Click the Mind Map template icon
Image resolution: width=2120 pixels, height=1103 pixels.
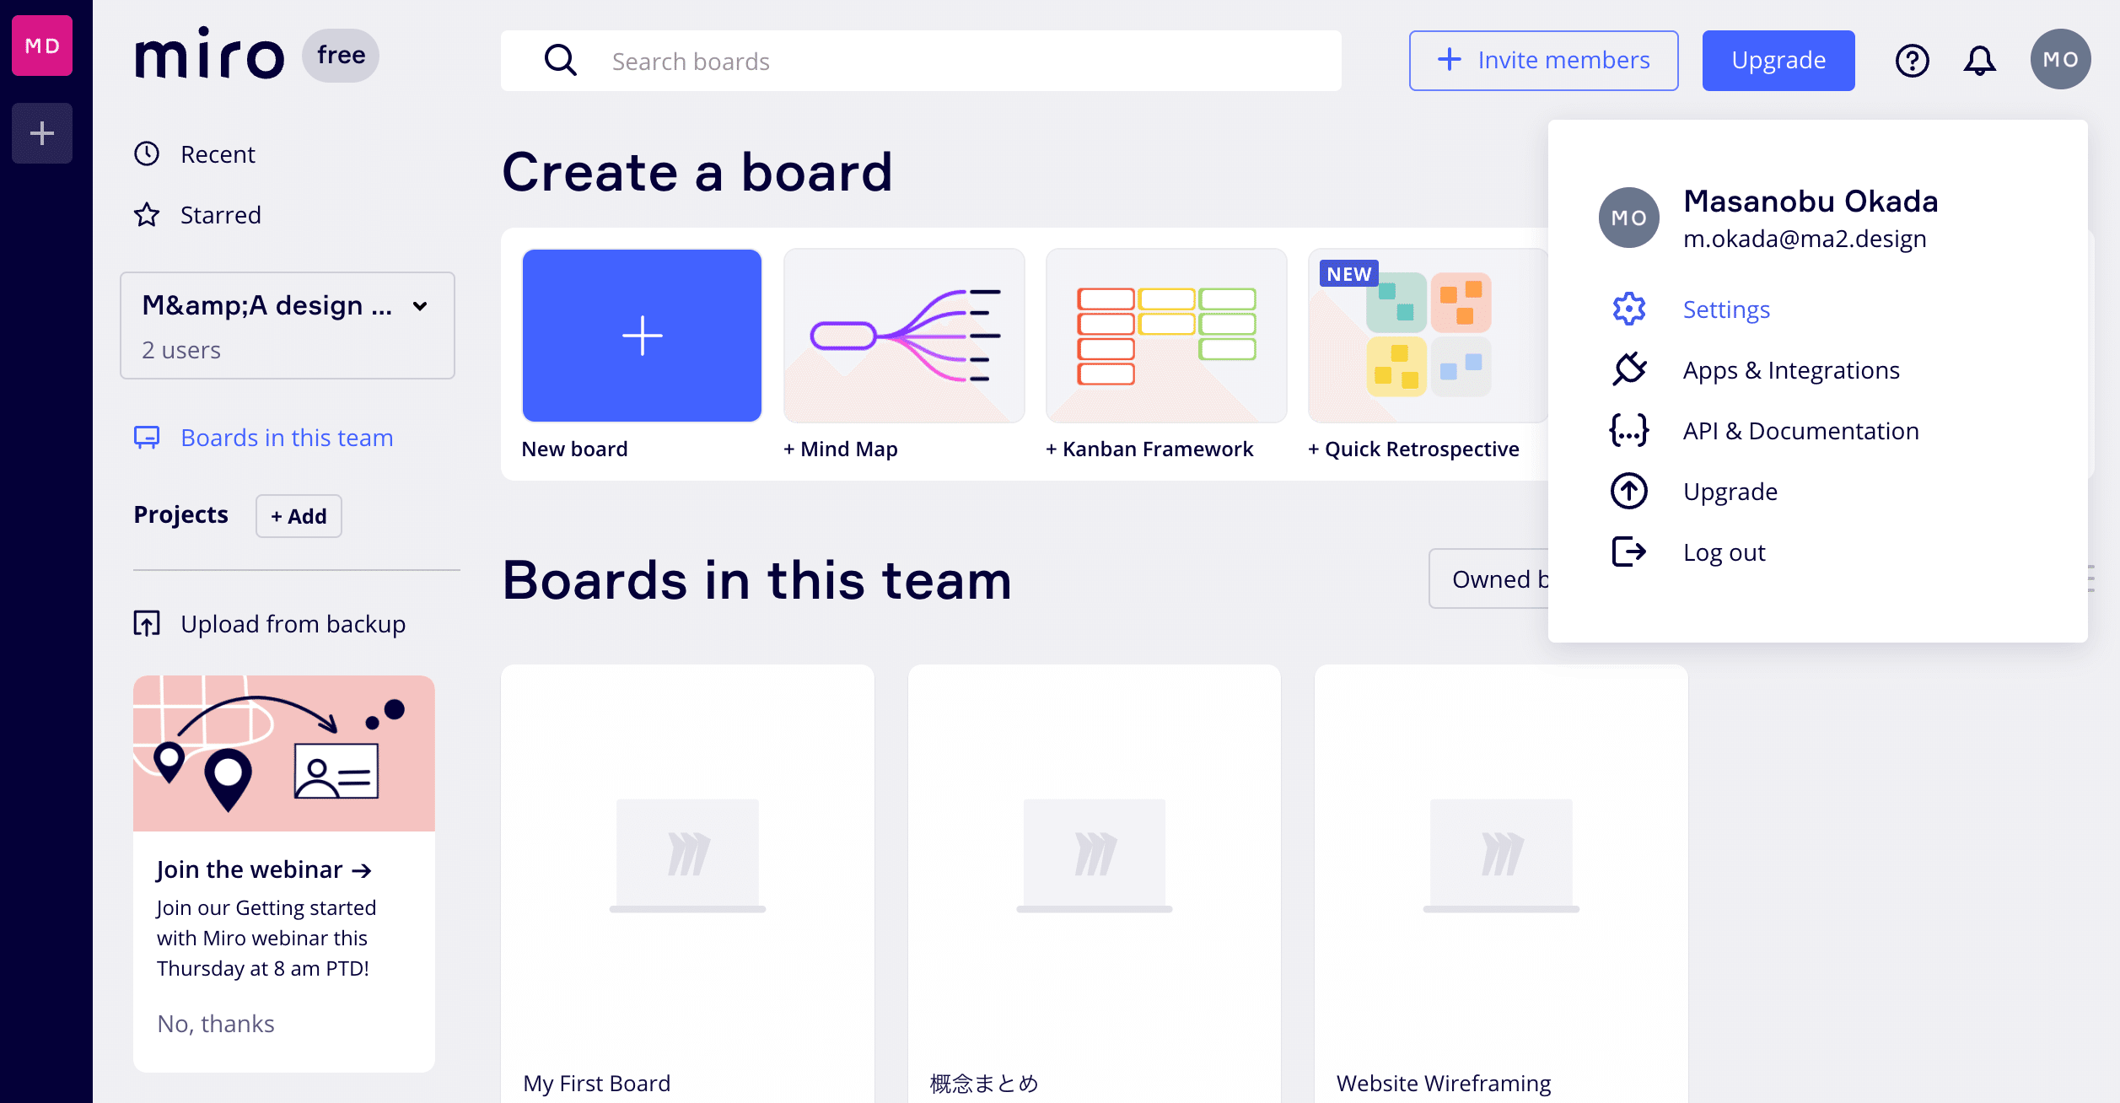[x=903, y=335]
